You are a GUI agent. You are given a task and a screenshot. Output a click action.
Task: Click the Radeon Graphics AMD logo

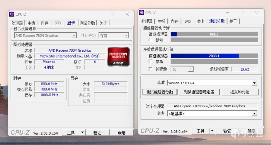(x=118, y=57)
